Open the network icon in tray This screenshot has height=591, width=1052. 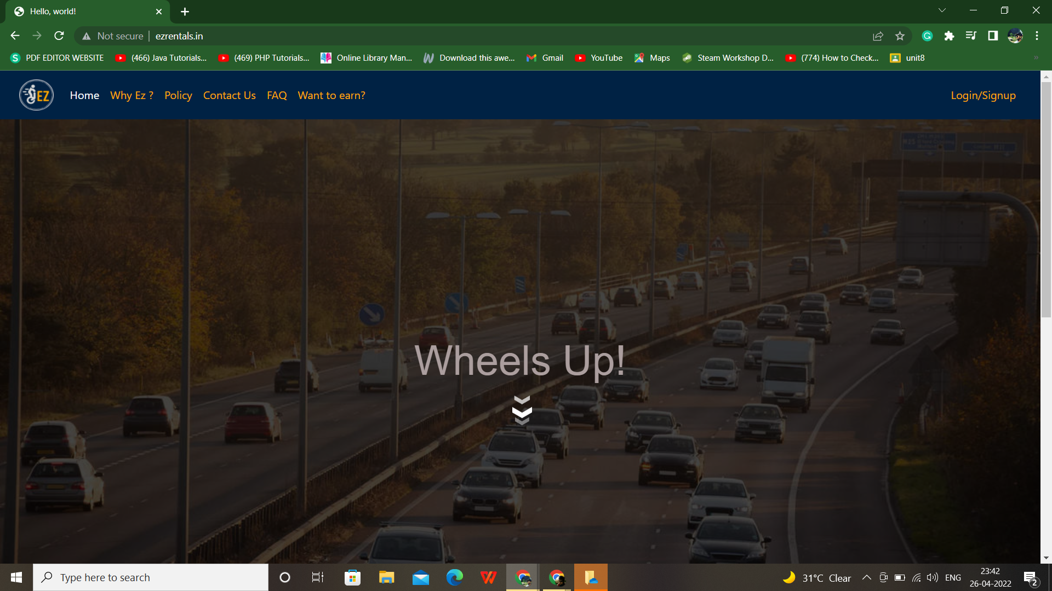(x=916, y=577)
